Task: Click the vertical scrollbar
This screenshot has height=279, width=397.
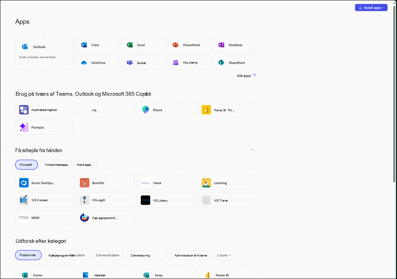Action: pyautogui.click(x=394, y=94)
